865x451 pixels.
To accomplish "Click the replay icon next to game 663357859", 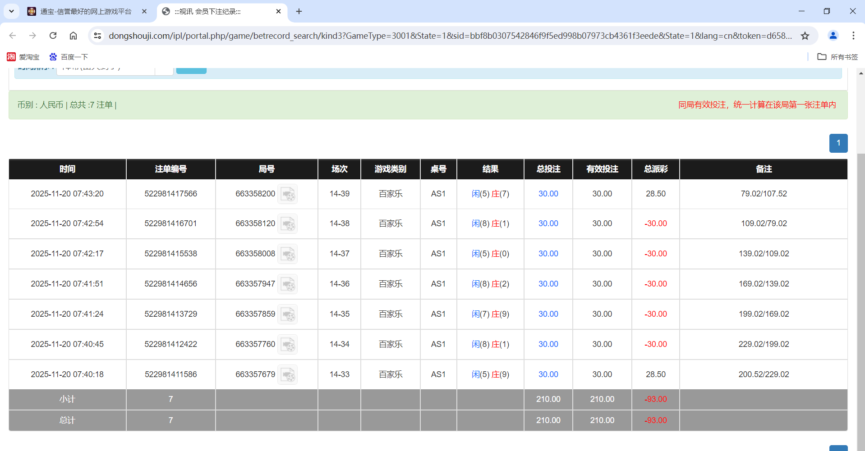I will pyautogui.click(x=287, y=314).
